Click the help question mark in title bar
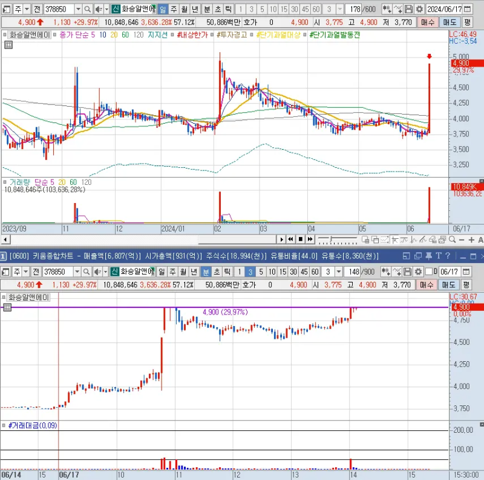The width and height of the screenshot is (484, 480). click(x=448, y=256)
